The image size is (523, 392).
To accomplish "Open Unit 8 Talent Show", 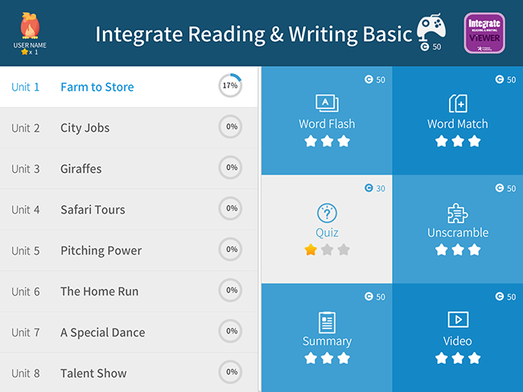I will [129, 373].
